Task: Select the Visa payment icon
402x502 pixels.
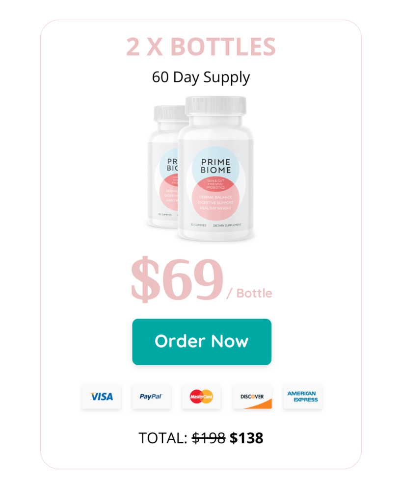Action: click(101, 397)
